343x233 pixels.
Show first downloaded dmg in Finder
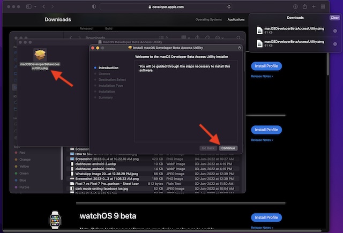335,31
